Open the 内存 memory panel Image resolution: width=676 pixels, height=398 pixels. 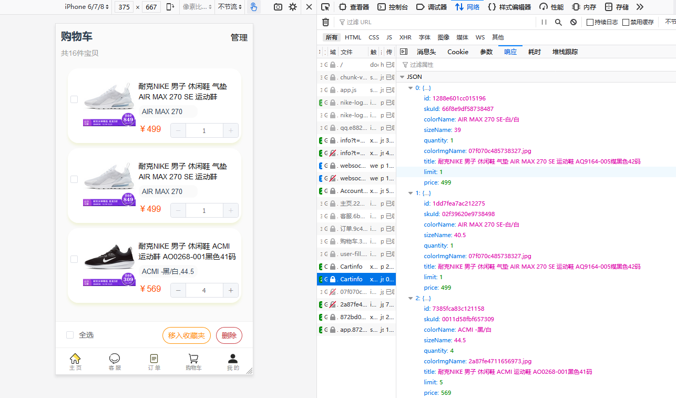pyautogui.click(x=584, y=7)
